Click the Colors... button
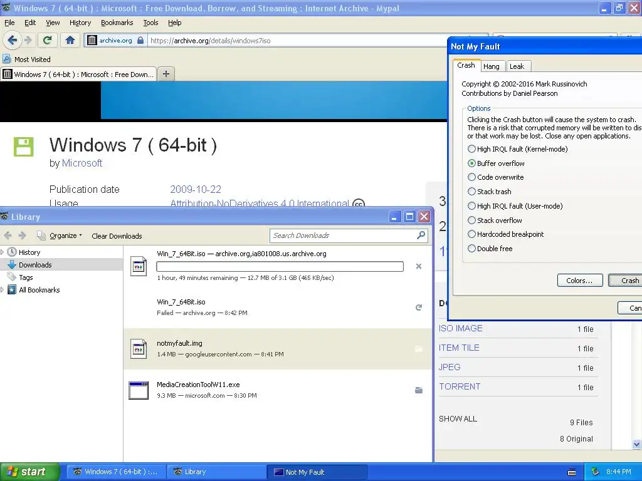 [x=579, y=280]
